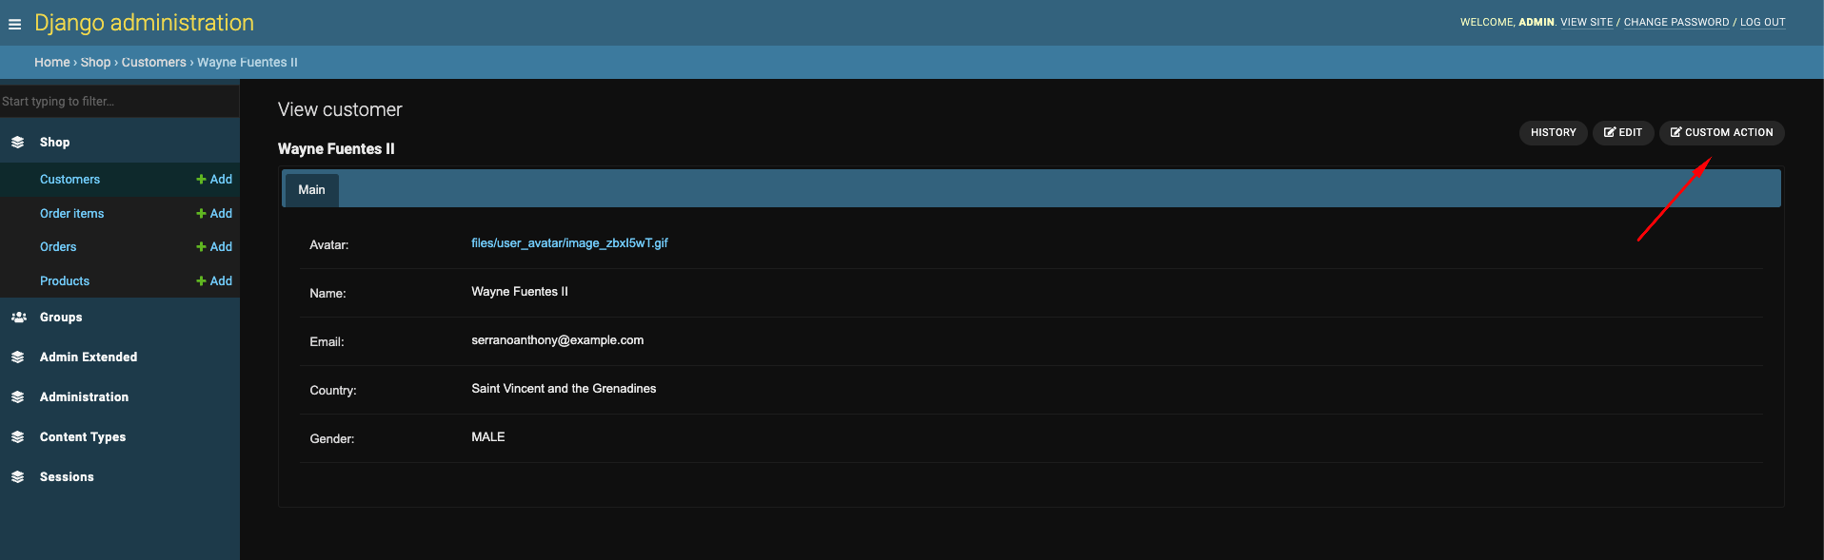Click the Groups people icon in sidebar
The width and height of the screenshot is (1824, 560).
(x=18, y=318)
